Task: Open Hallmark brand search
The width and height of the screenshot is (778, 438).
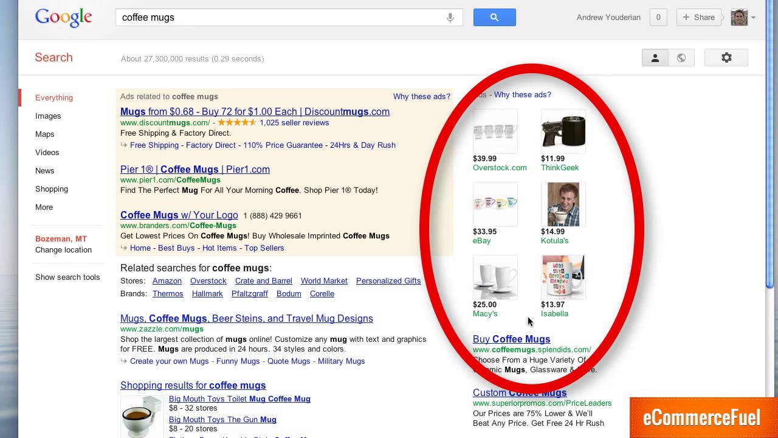Action: (x=207, y=293)
